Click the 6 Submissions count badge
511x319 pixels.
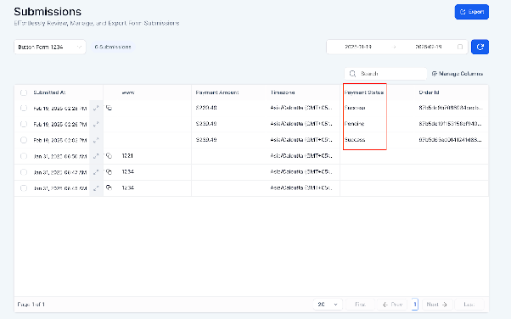tap(113, 47)
